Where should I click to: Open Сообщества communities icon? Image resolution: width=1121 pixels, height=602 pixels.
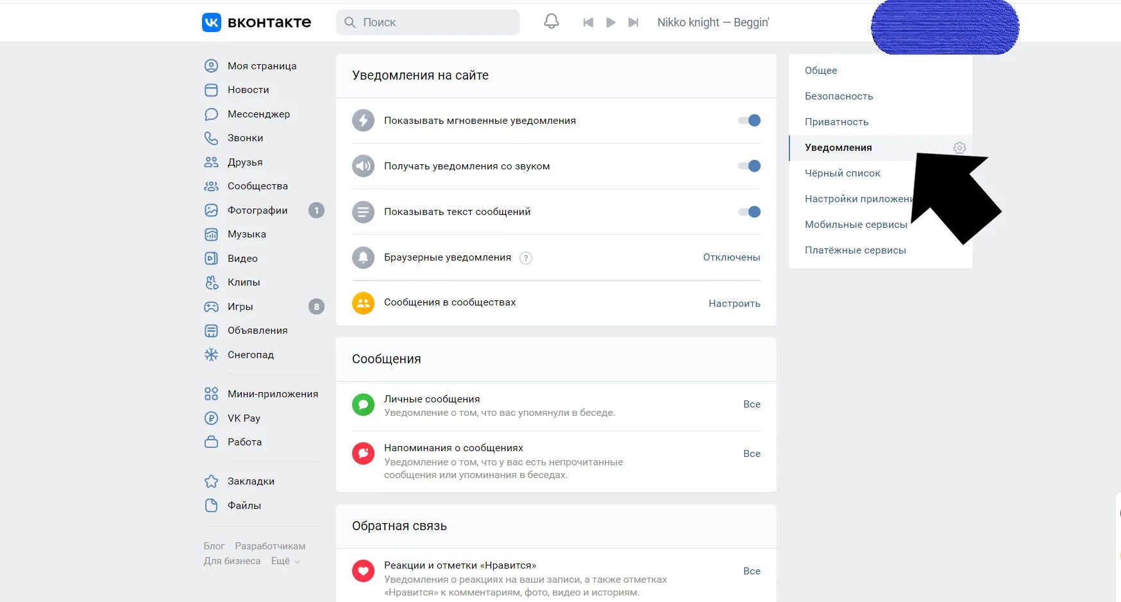211,186
